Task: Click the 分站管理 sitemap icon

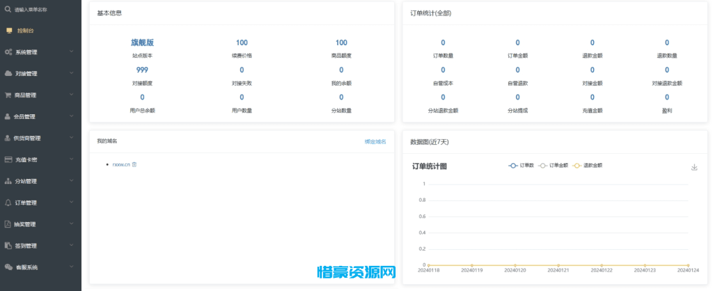Action: coord(8,182)
